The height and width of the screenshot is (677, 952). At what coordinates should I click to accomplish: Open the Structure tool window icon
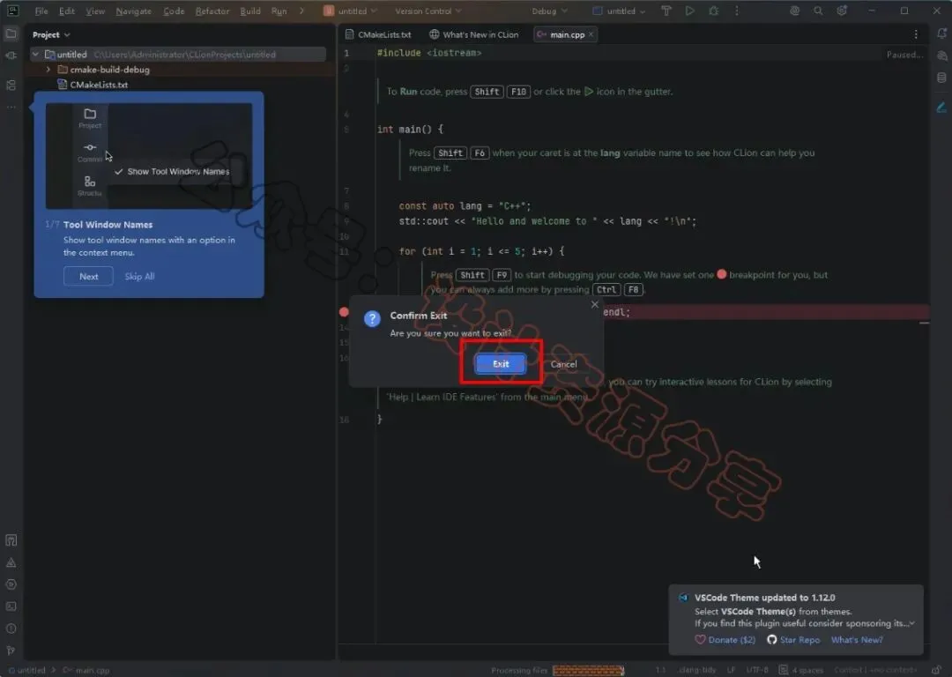(11, 85)
